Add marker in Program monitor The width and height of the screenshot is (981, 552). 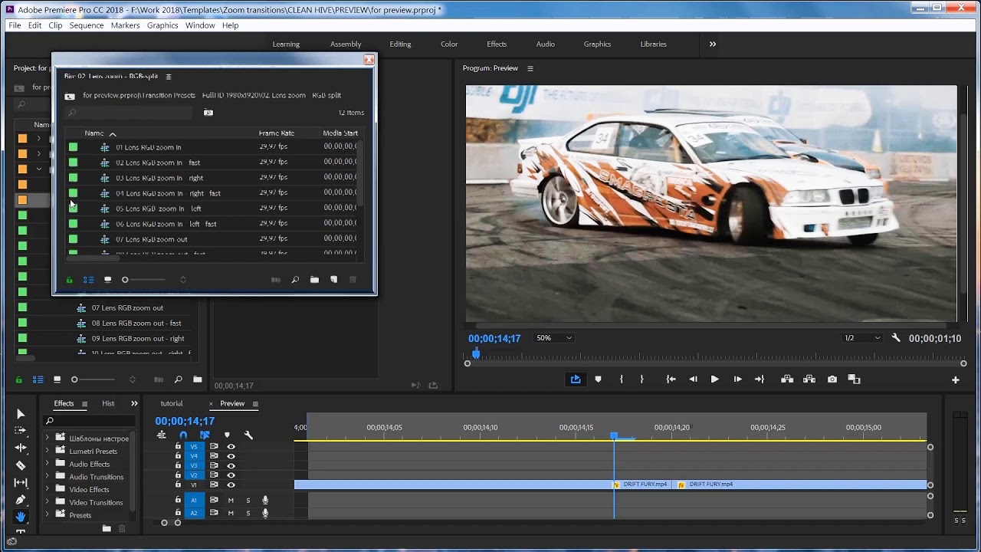(598, 379)
